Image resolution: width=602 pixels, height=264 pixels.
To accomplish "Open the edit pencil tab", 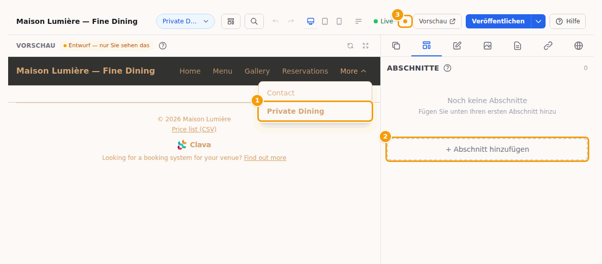I will tap(457, 46).
